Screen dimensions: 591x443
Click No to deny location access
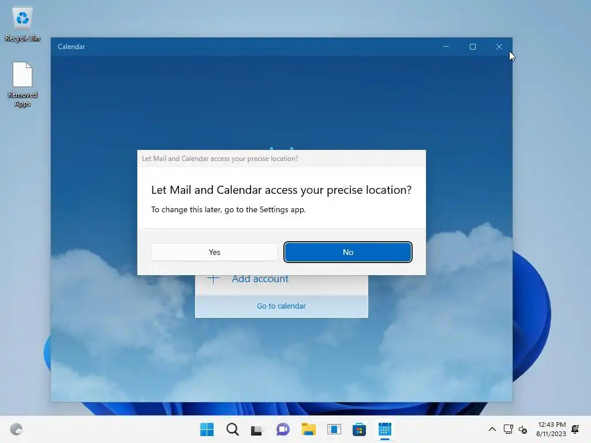tap(348, 252)
